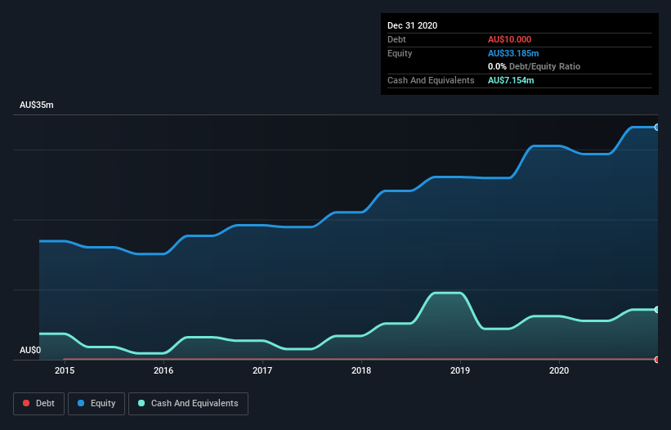Click the equity endpoint marker on chart
The image size is (671, 430).
click(x=657, y=127)
